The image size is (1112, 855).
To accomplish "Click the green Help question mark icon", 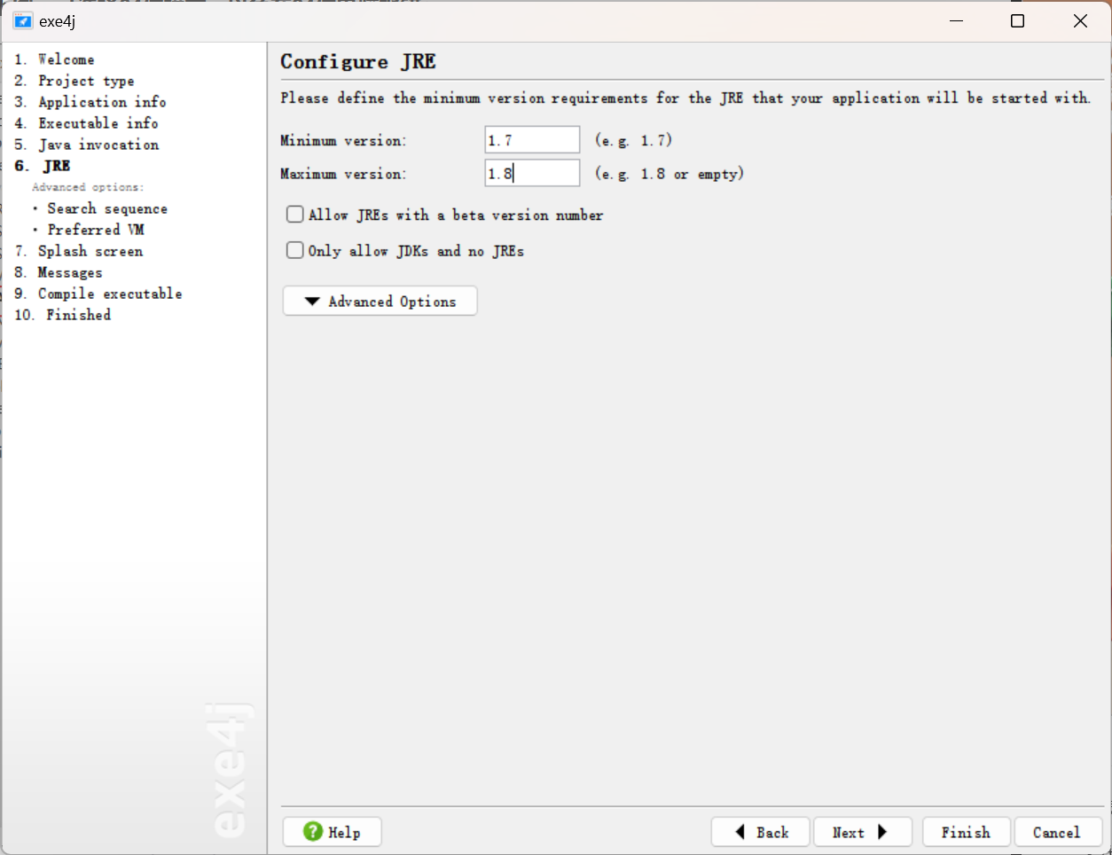I will (313, 831).
